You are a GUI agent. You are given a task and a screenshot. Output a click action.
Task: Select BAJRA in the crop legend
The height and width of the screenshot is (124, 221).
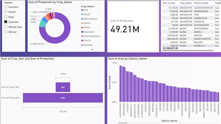(x=87, y=23)
